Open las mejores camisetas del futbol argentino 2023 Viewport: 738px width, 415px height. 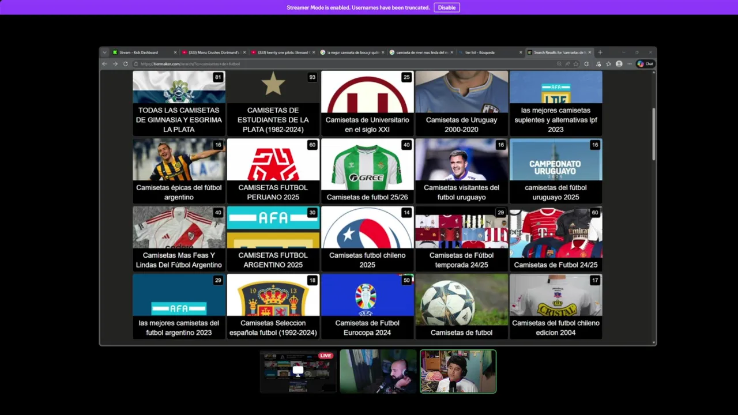tap(179, 306)
